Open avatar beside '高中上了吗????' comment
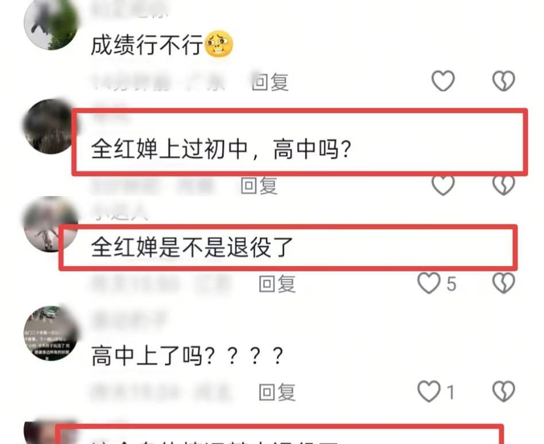 coord(50,333)
